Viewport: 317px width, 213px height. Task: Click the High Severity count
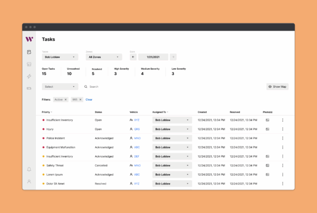[x=115, y=73]
